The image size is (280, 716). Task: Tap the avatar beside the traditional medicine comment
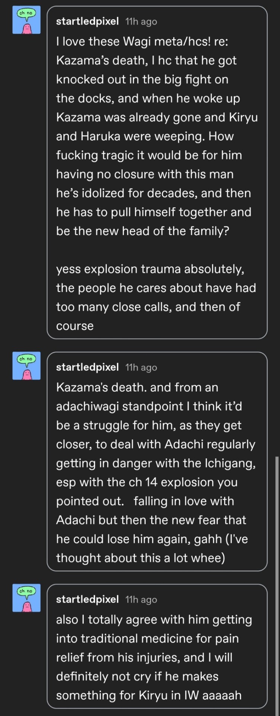[x=26, y=598]
